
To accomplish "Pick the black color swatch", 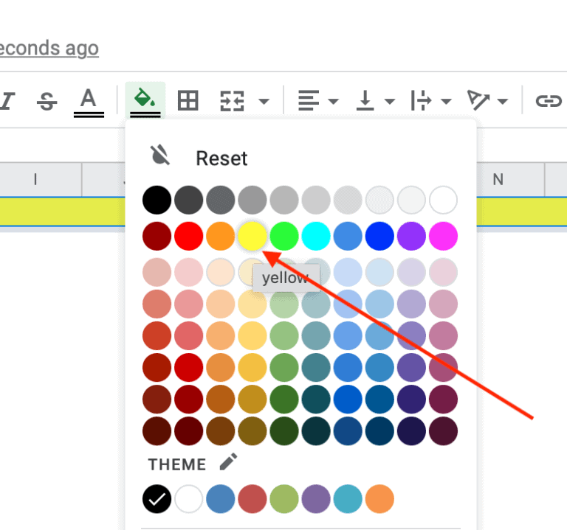I will (x=157, y=200).
